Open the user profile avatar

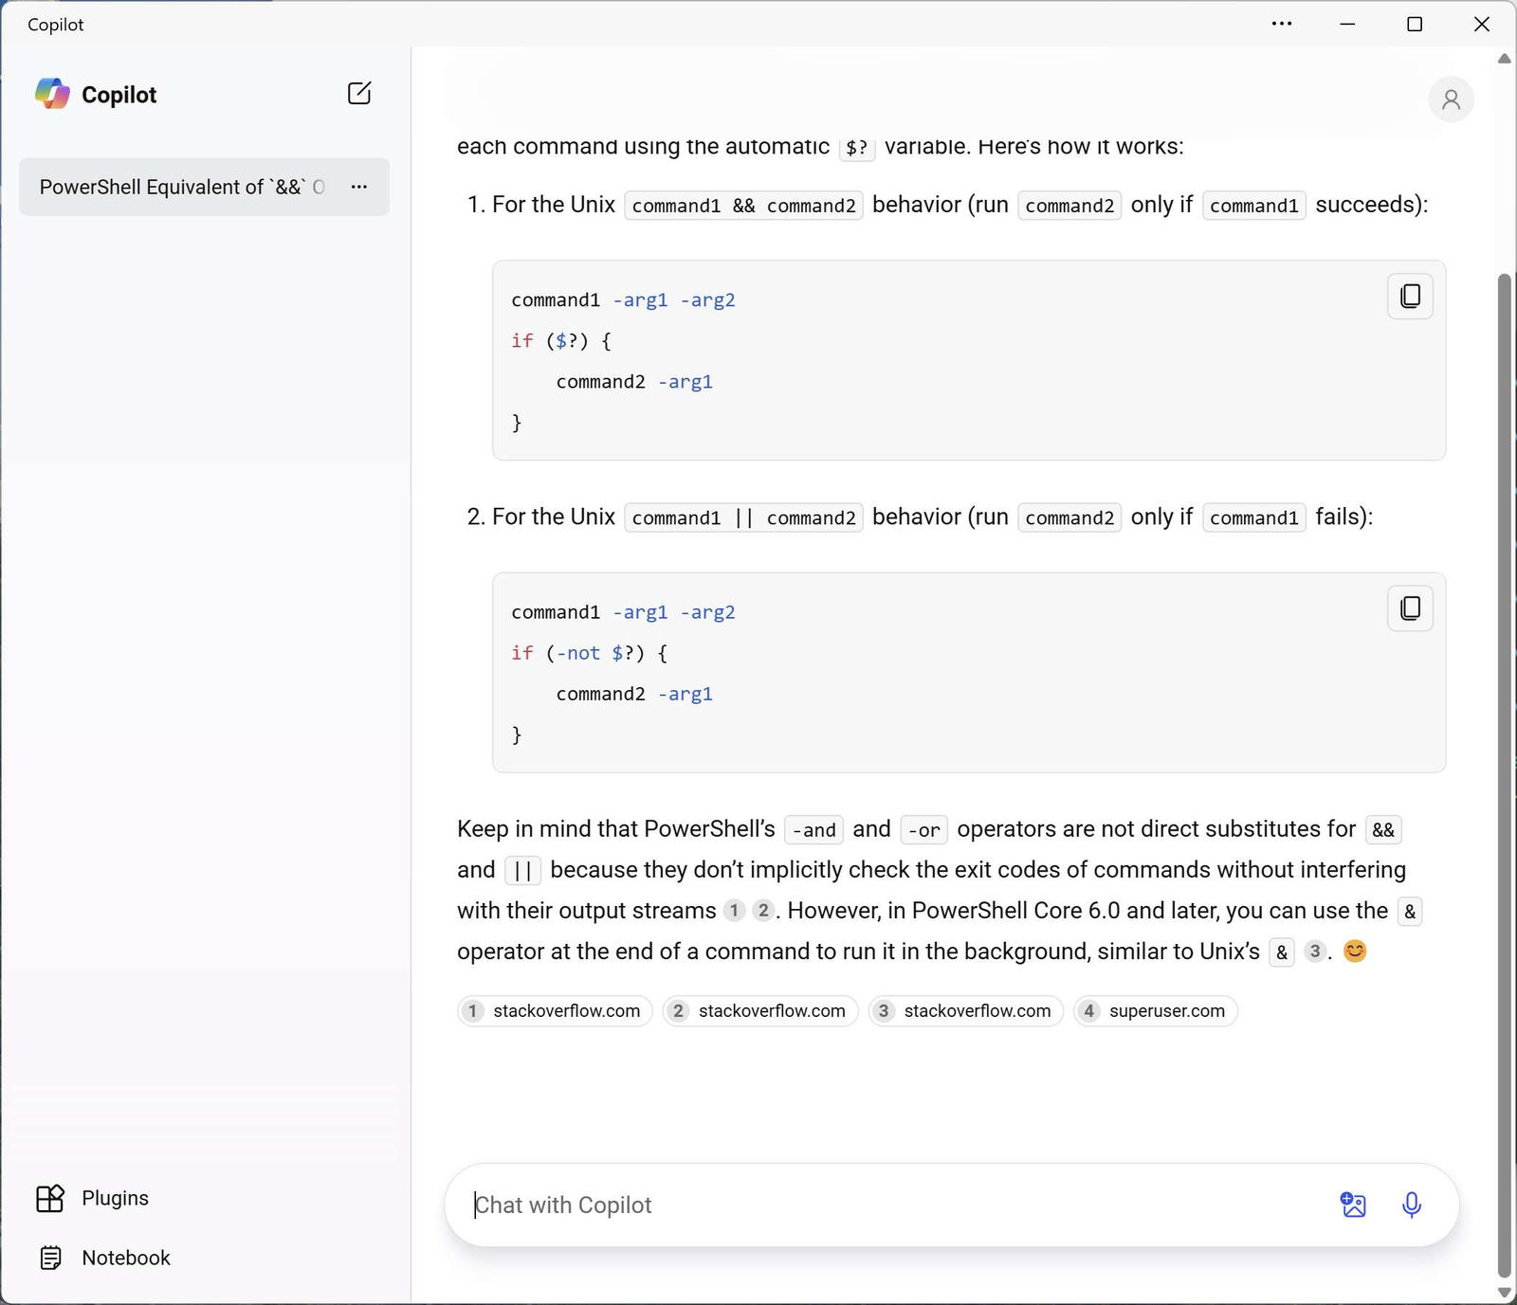point(1451,100)
